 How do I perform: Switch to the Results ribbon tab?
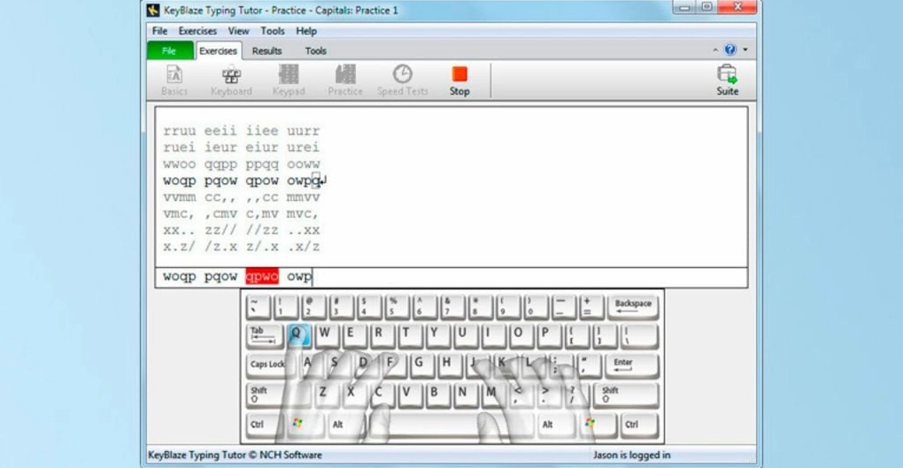click(x=266, y=50)
